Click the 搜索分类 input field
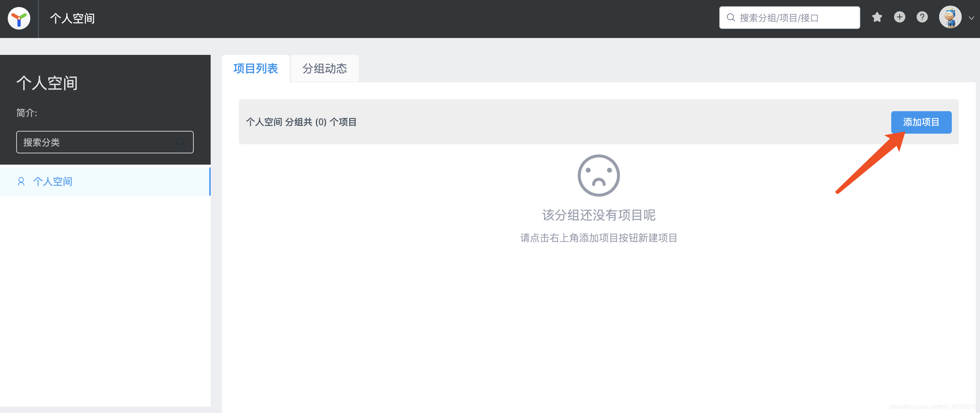This screenshot has height=413, width=980. [x=95, y=142]
